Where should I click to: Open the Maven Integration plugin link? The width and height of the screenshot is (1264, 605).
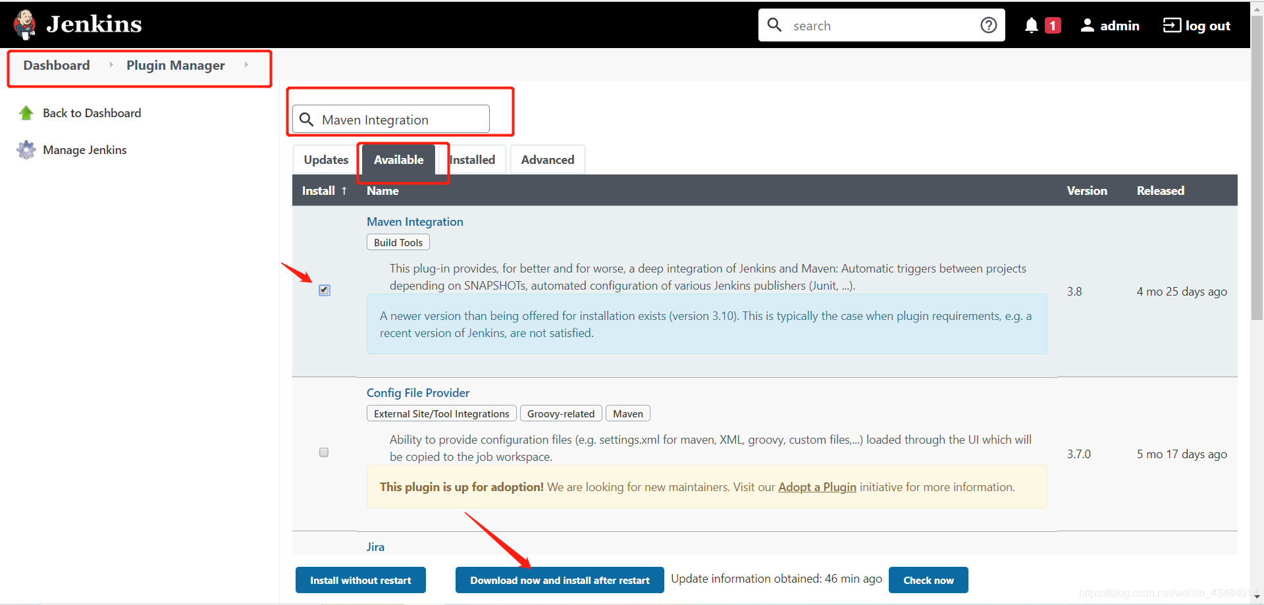pyautogui.click(x=415, y=222)
